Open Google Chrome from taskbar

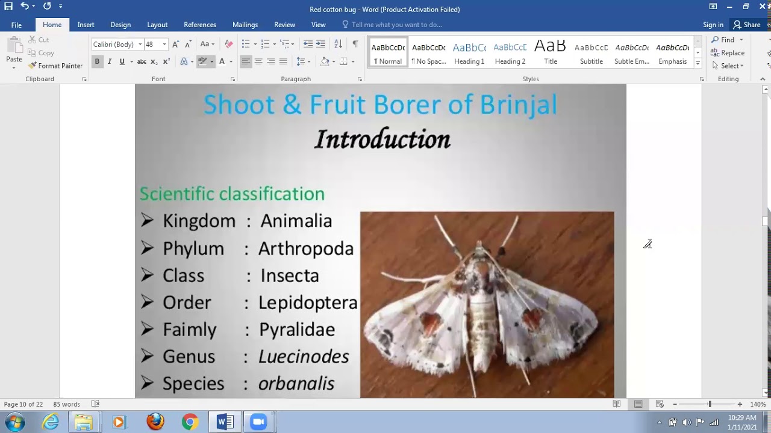point(190,422)
